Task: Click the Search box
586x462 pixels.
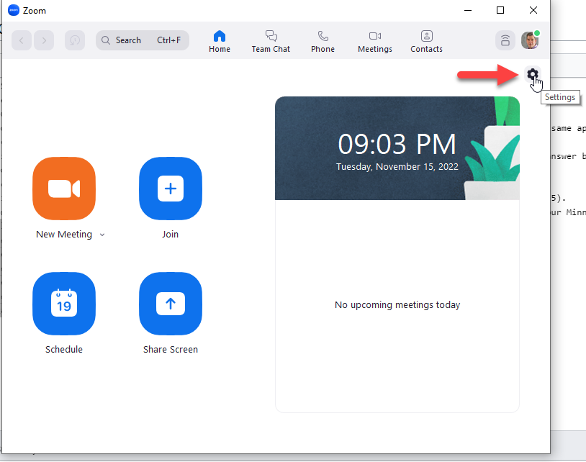Action: point(143,40)
